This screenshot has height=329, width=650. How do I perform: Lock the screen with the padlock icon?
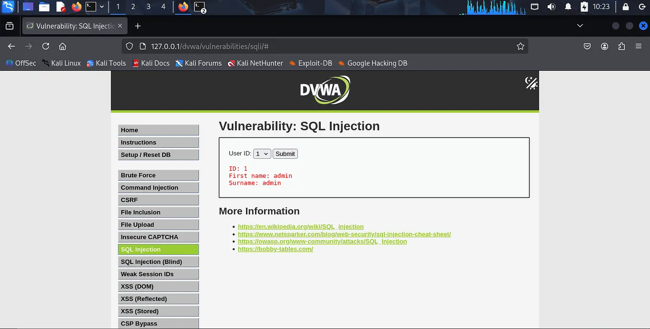click(x=626, y=7)
